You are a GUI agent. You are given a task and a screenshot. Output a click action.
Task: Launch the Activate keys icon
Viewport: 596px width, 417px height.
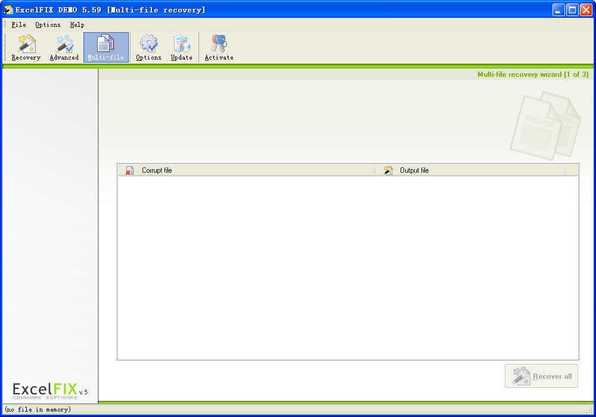[219, 48]
